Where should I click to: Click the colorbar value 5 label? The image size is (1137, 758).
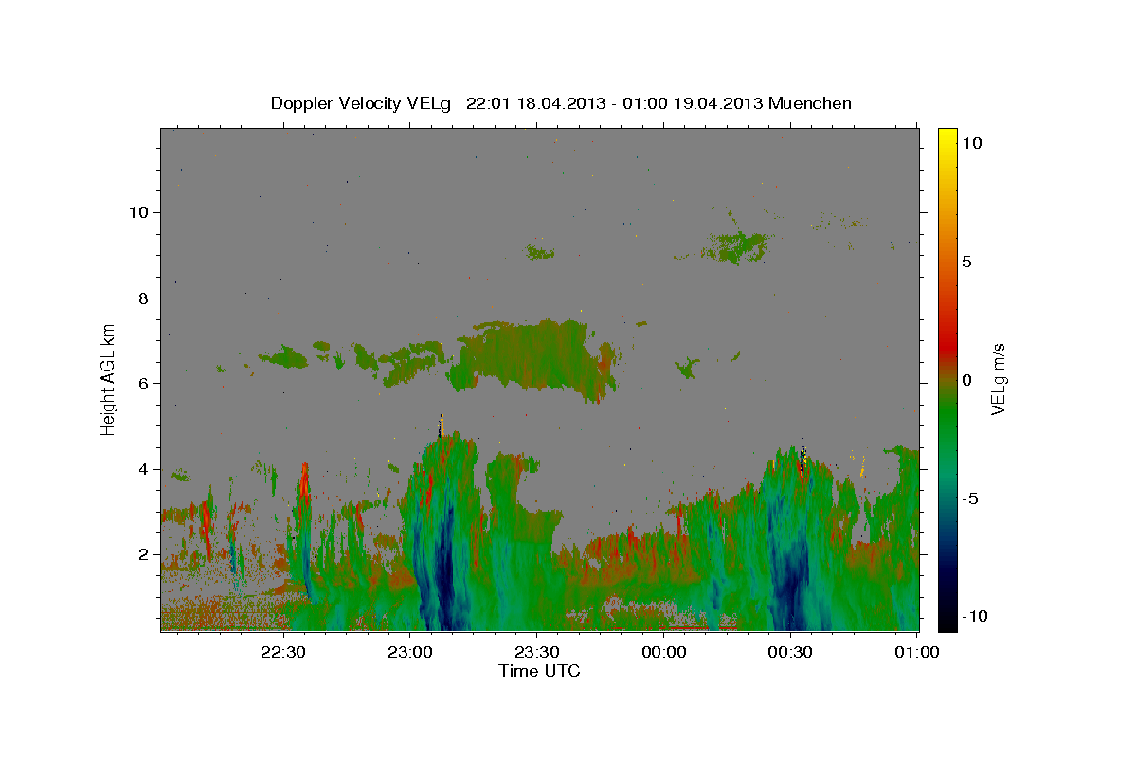(x=966, y=262)
